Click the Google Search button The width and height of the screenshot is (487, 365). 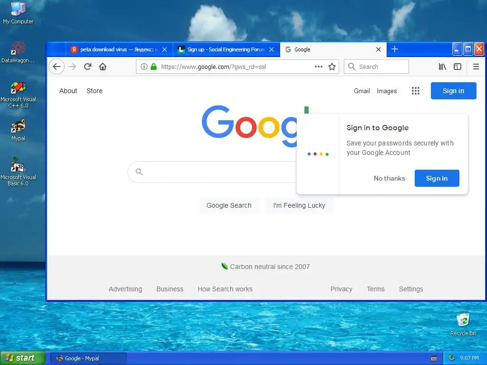(x=229, y=205)
